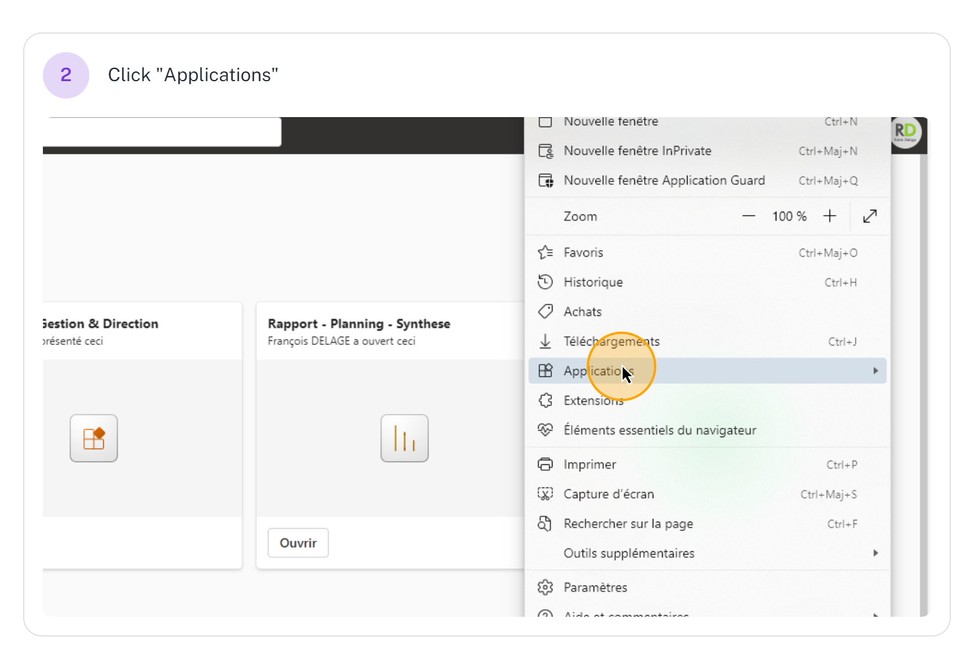Click the Rapport - Planning - Synthese chart thumbnail
Image resolution: width=974 pixels, height=662 pixels.
404,438
